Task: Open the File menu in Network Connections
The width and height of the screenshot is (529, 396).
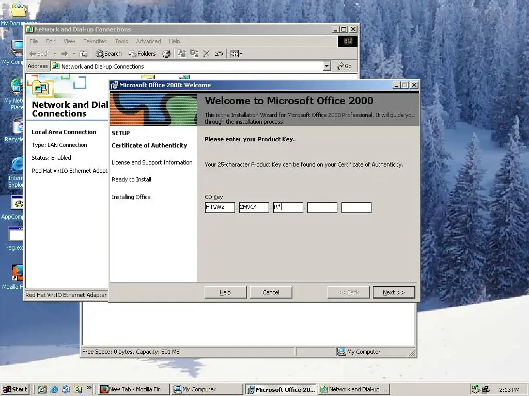Action: [34, 41]
